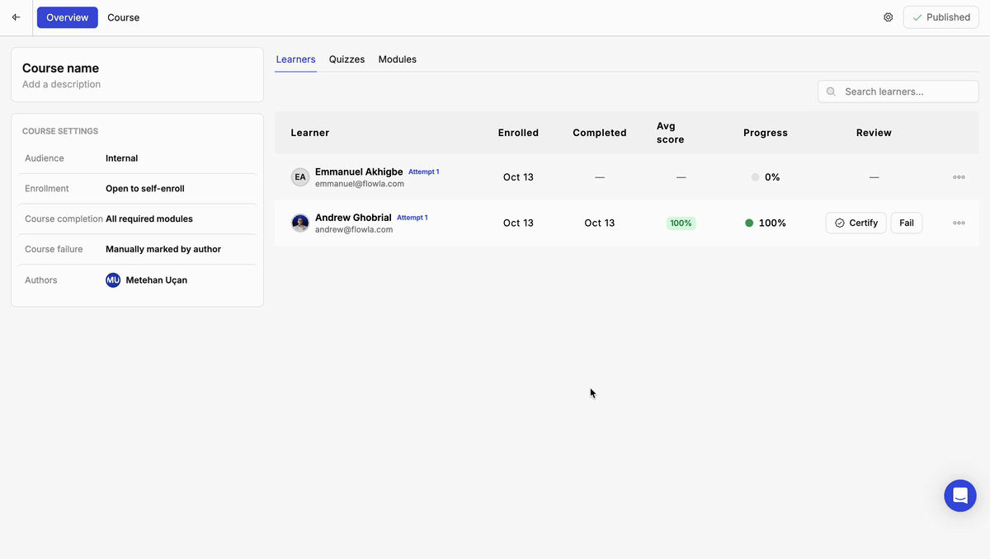The image size is (990, 559).
Task: Click emmanuel@flowla.com email
Action: coord(360,184)
